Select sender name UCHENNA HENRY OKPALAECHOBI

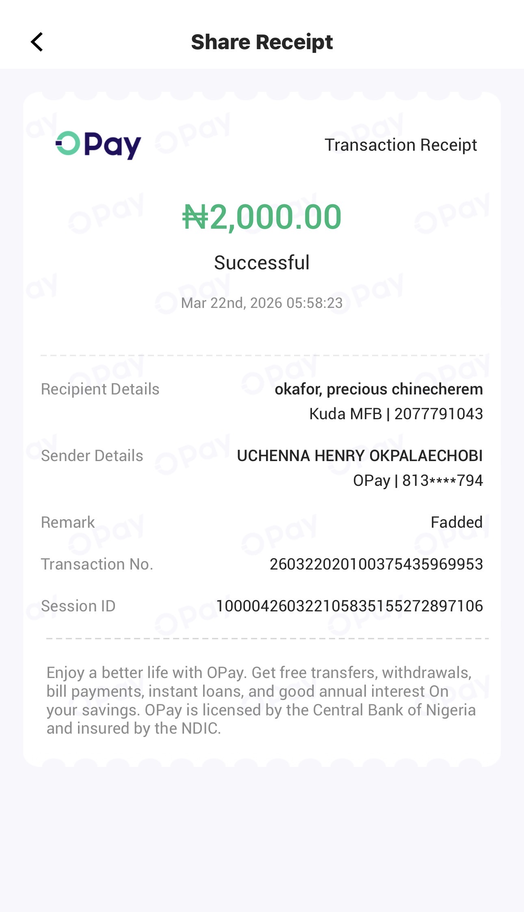coord(360,456)
